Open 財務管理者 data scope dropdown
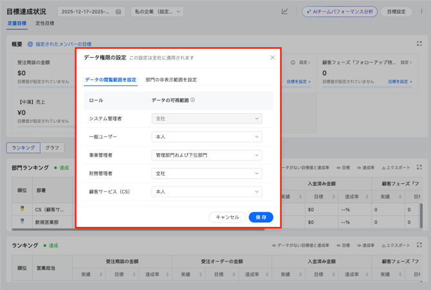This screenshot has height=290, width=431. coord(206,174)
